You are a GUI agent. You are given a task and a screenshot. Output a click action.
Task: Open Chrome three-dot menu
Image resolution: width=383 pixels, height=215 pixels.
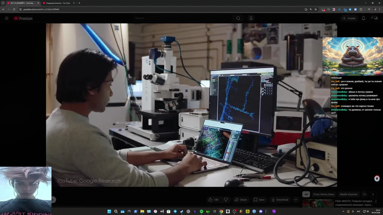coord(380,9)
